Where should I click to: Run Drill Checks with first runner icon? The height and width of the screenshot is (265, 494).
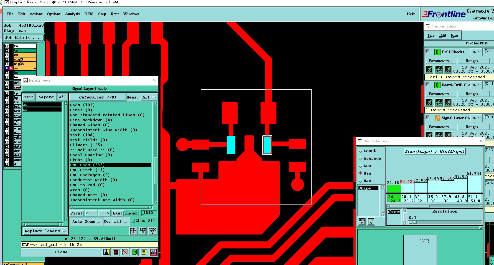click(429, 69)
